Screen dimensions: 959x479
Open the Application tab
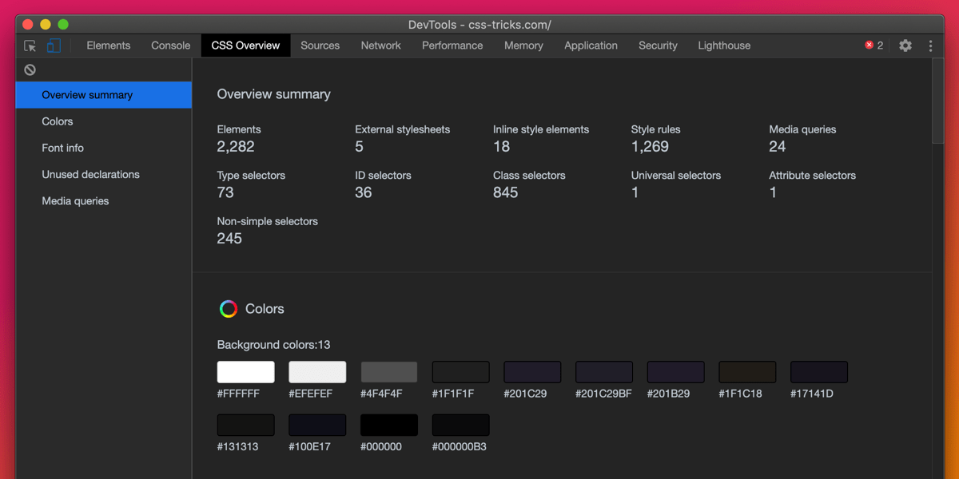click(x=591, y=46)
